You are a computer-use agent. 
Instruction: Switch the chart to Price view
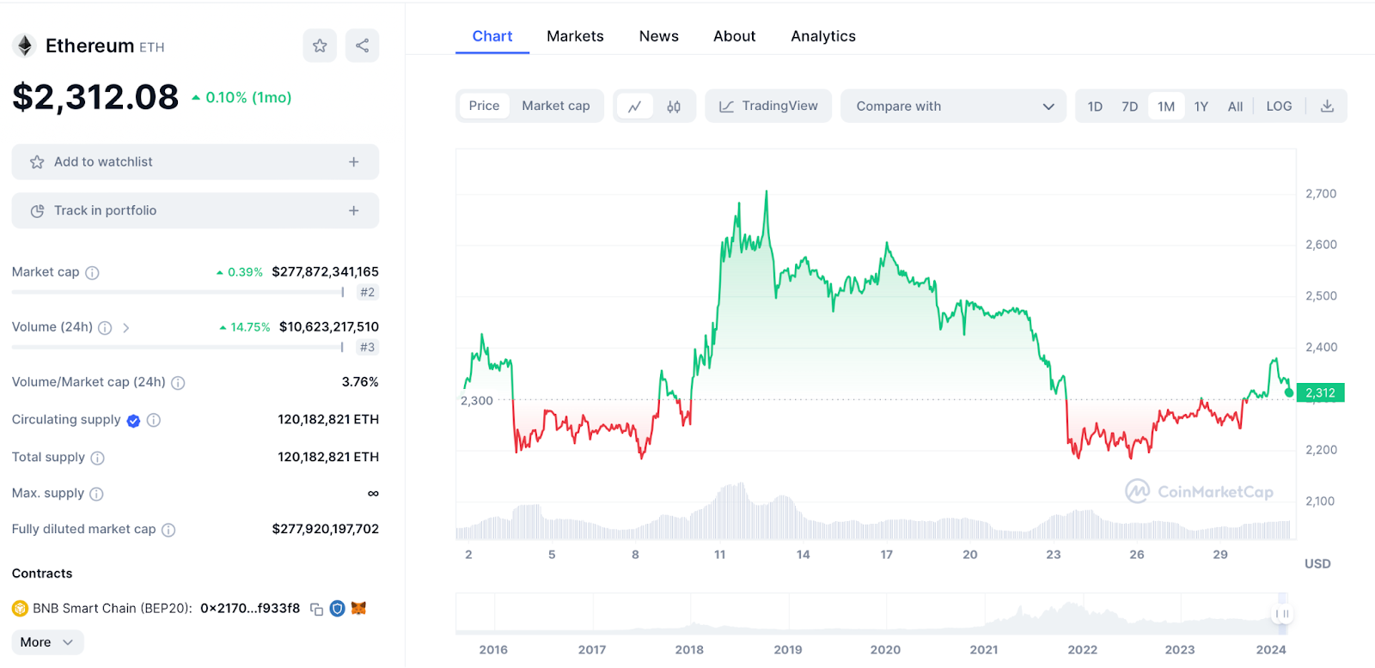pos(484,106)
